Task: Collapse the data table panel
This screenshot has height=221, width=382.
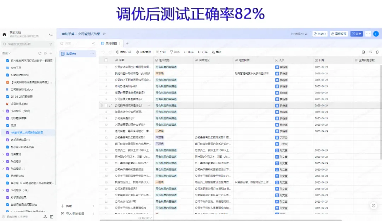Action: coord(93,44)
